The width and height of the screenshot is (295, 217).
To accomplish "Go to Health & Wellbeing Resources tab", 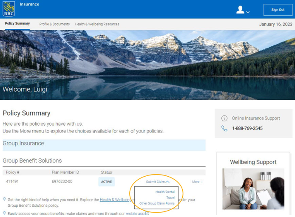I will pos(97,24).
